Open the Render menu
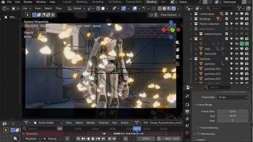The image size is (253, 142). [x=28, y=2]
